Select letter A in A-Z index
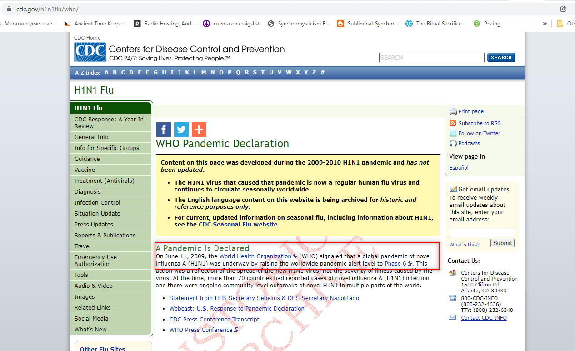 click(107, 73)
